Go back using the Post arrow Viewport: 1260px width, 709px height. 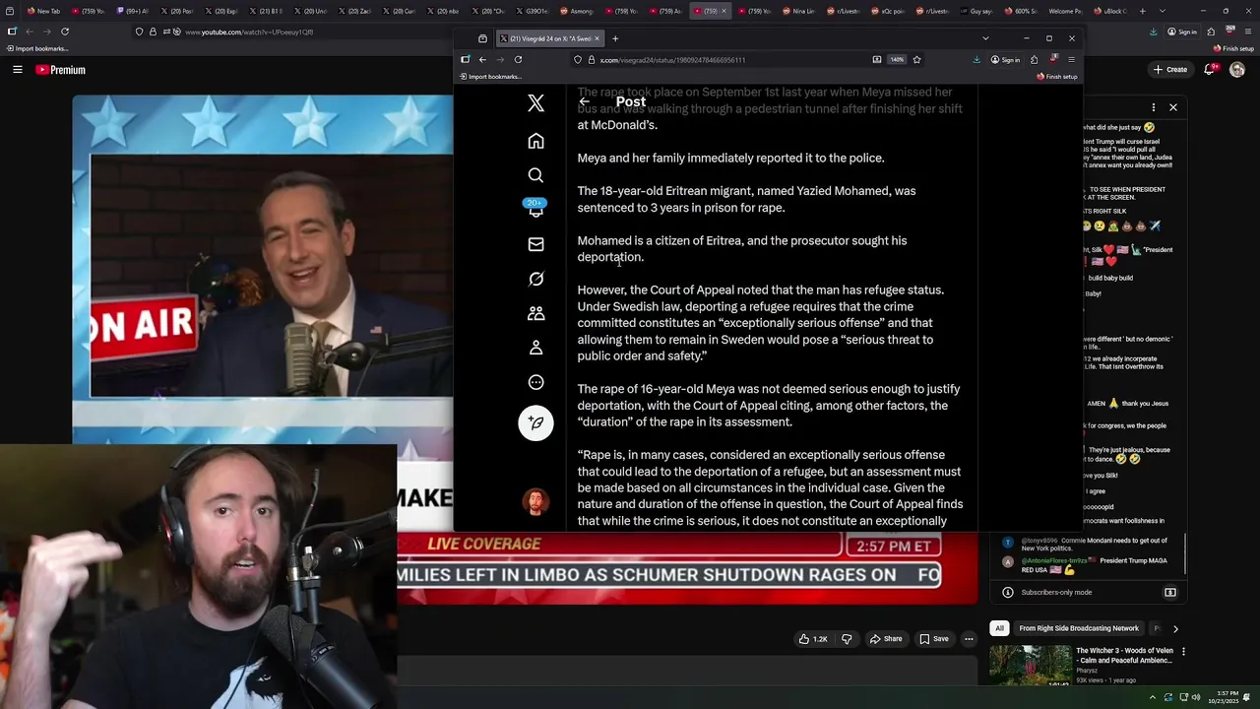pyautogui.click(x=584, y=101)
